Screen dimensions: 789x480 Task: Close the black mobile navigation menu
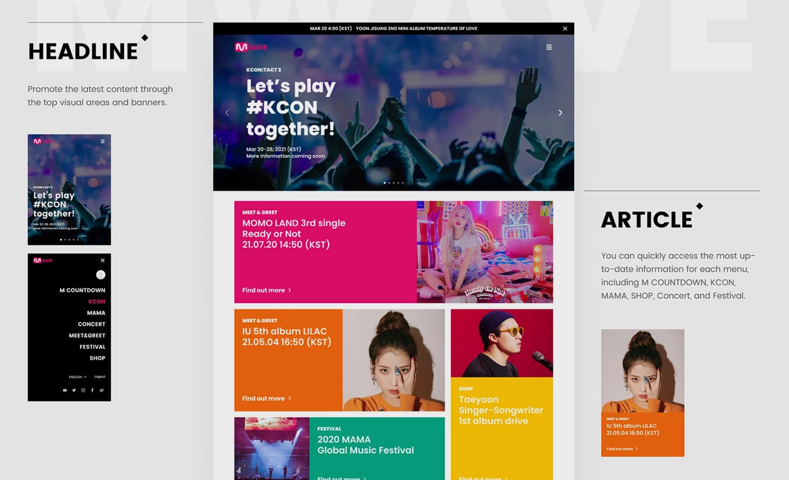[x=102, y=260]
